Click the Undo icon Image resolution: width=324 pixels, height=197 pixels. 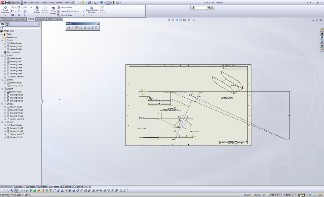coord(101,3)
